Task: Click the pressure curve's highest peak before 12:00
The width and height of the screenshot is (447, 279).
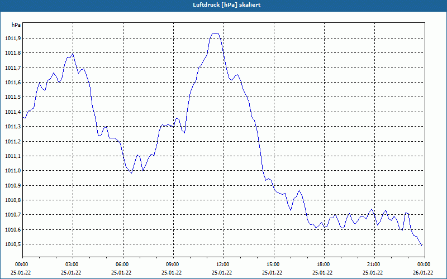Action: pyautogui.click(x=215, y=33)
